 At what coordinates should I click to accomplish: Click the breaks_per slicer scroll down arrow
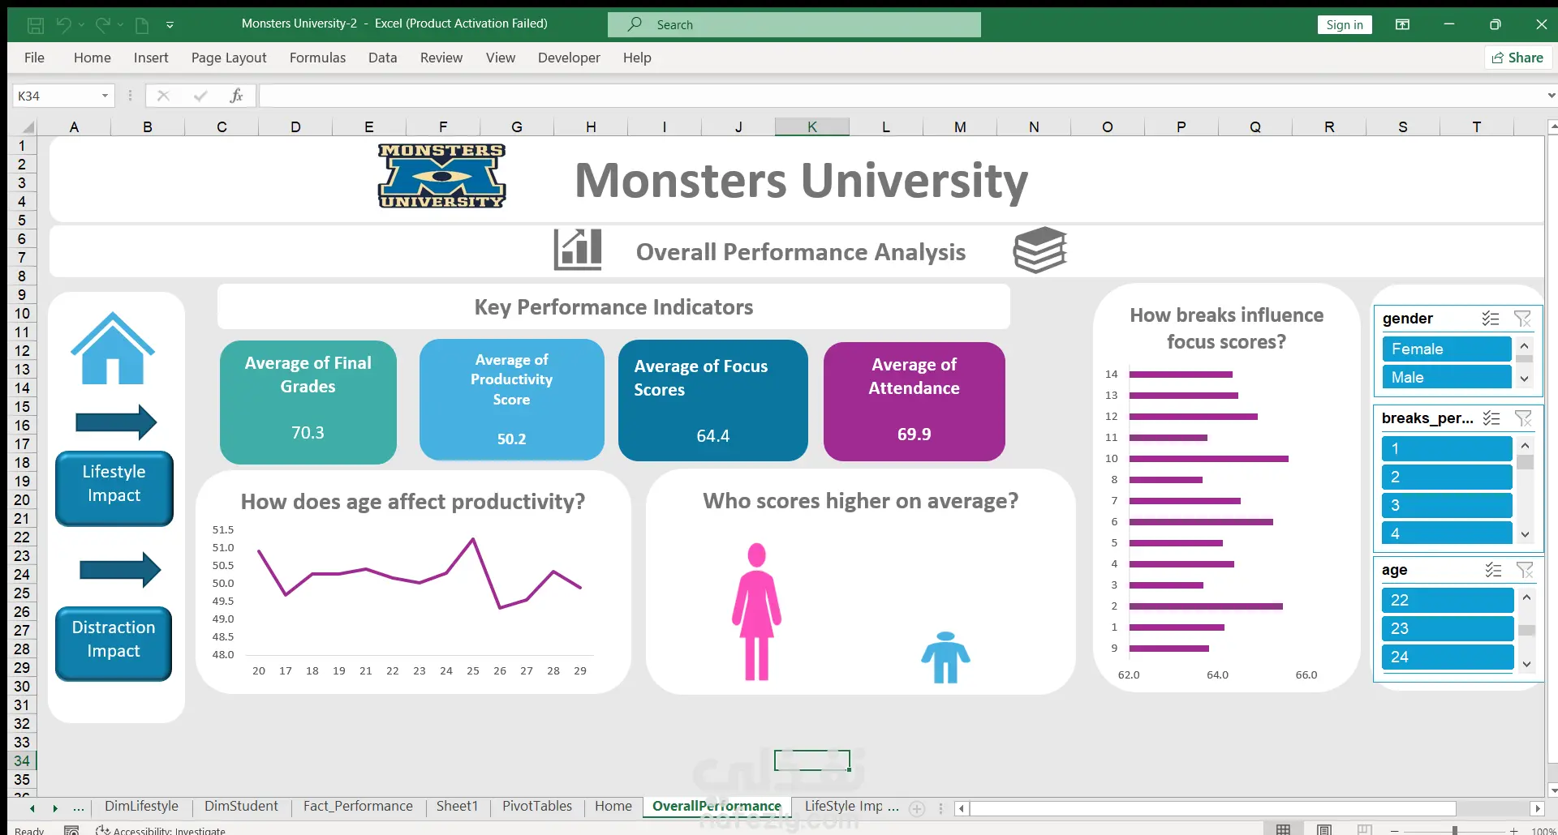click(x=1526, y=534)
